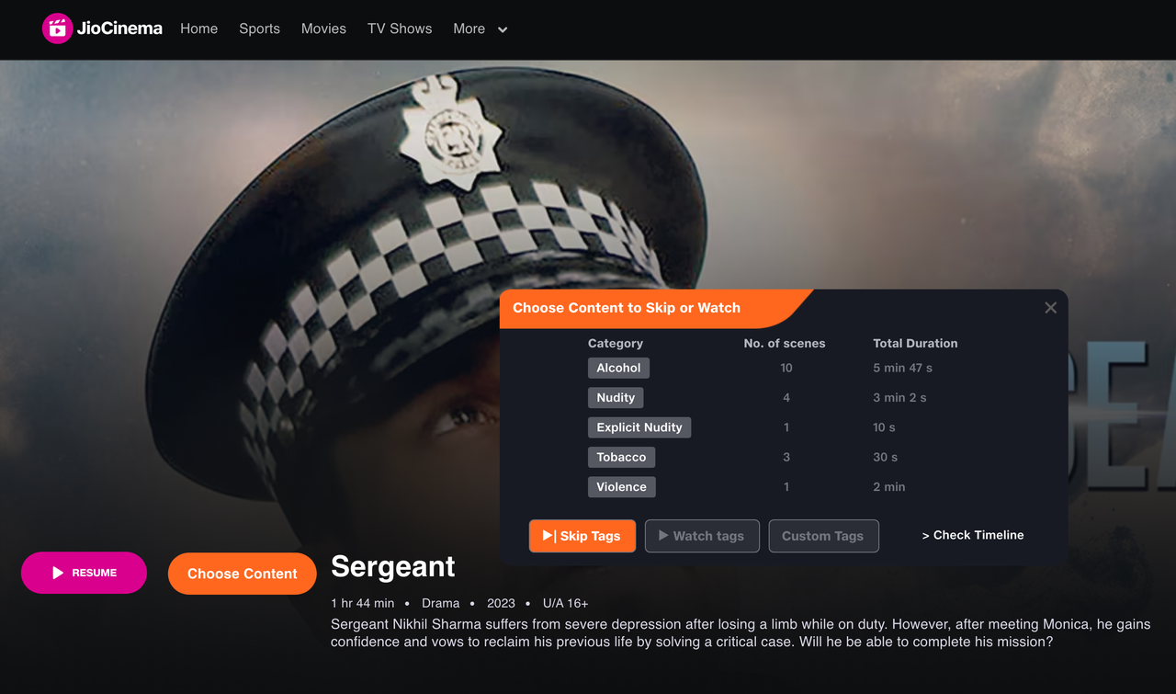The height and width of the screenshot is (694, 1176).
Task: Click the Category column header
Action: [x=616, y=343]
